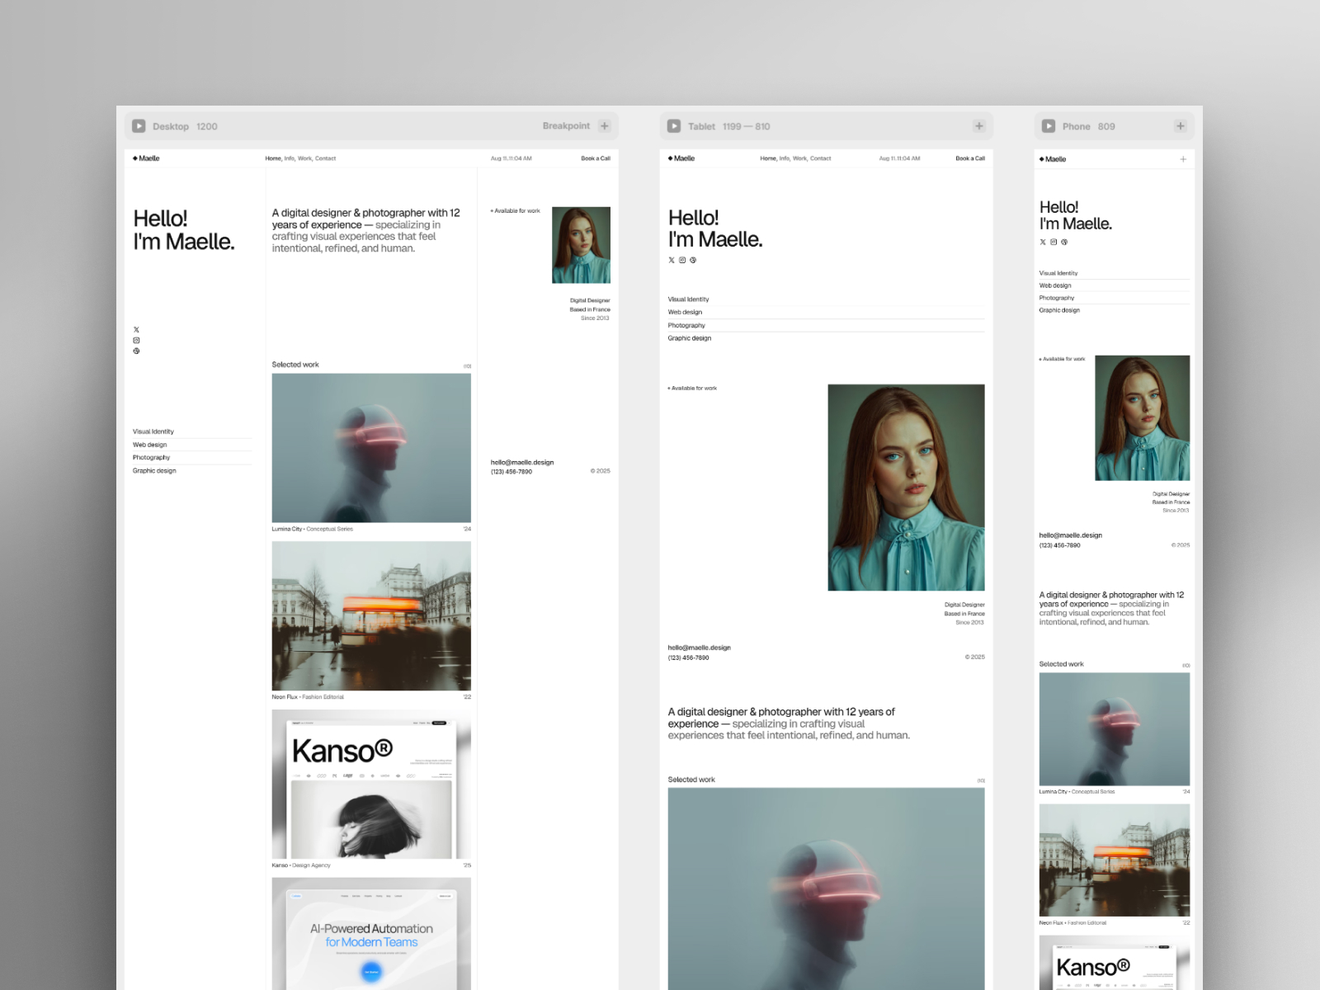Open Lumina City thumbnail in Phone frame
The image size is (1320, 990).
1115,729
